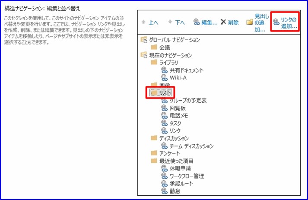Click the 勤怠 link icon
308x200 pixels.
pyautogui.click(x=165, y=191)
